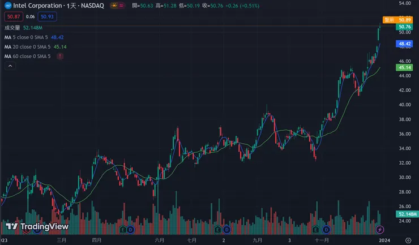
Task: Click the purple lightning bolt icon
Action: coord(380,230)
